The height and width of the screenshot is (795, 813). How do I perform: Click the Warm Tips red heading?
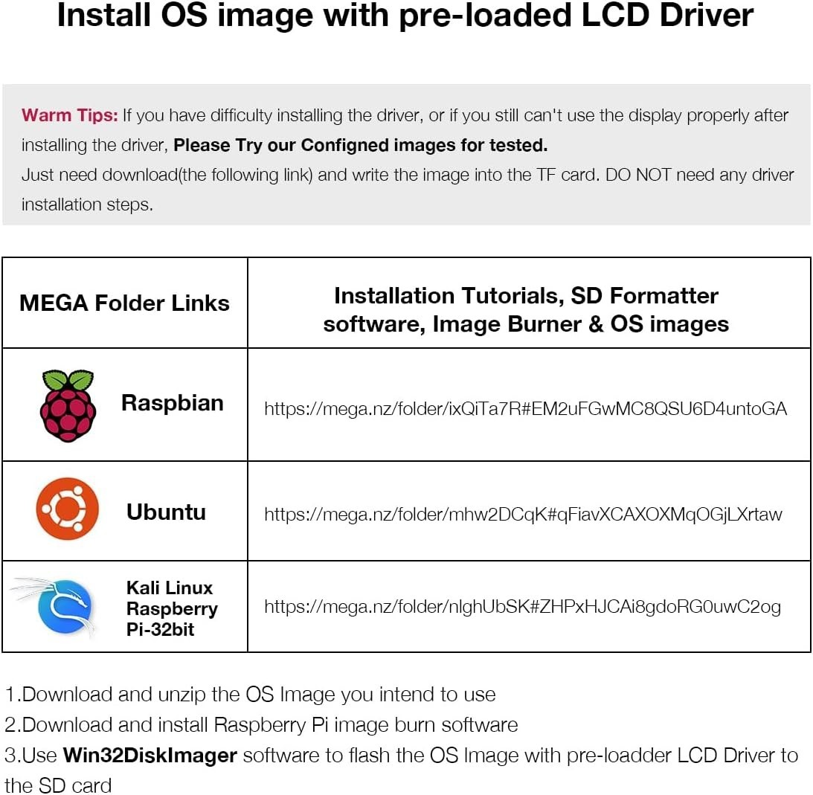70,115
